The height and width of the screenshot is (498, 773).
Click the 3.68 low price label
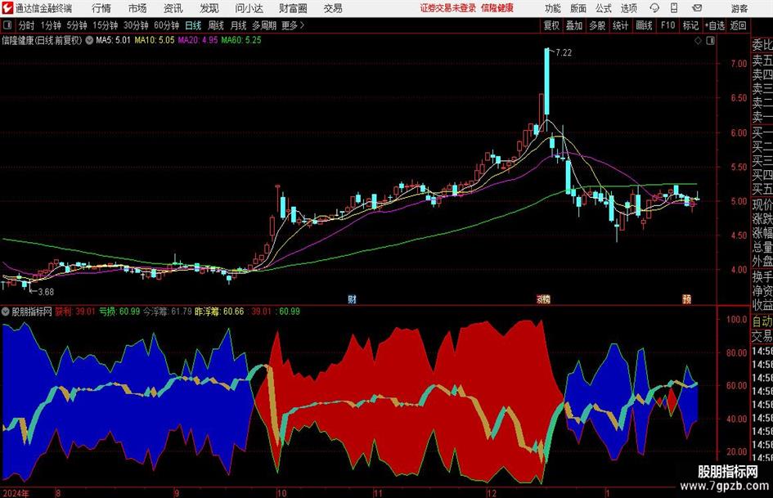coord(46,291)
